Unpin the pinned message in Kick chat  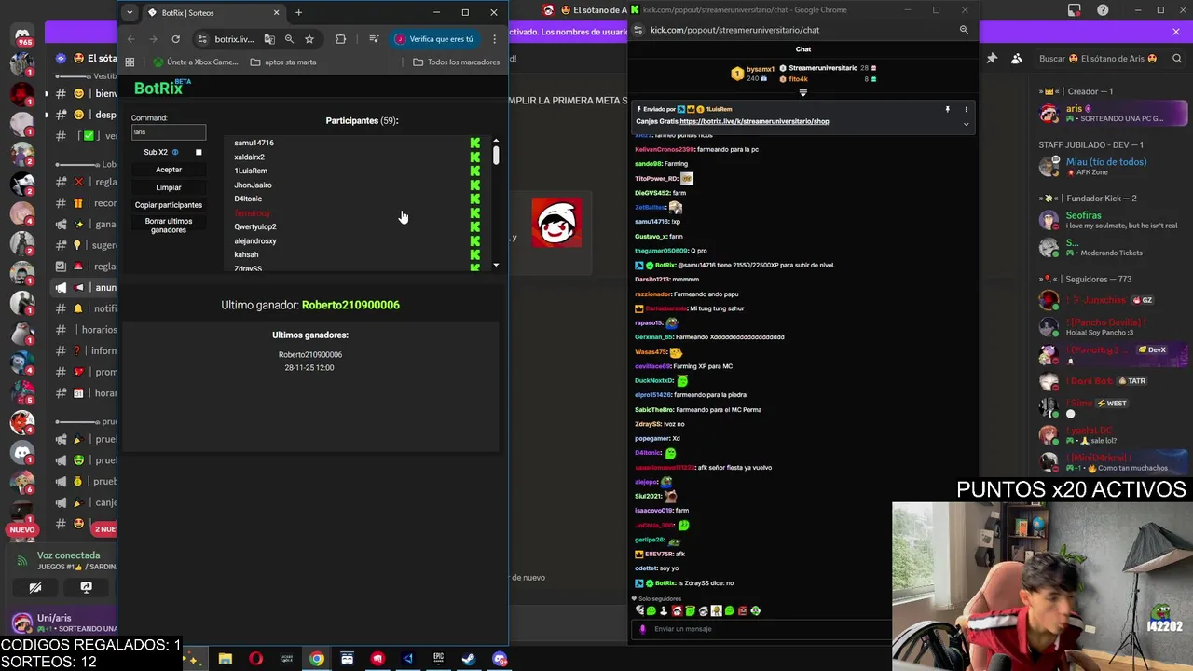(x=947, y=109)
